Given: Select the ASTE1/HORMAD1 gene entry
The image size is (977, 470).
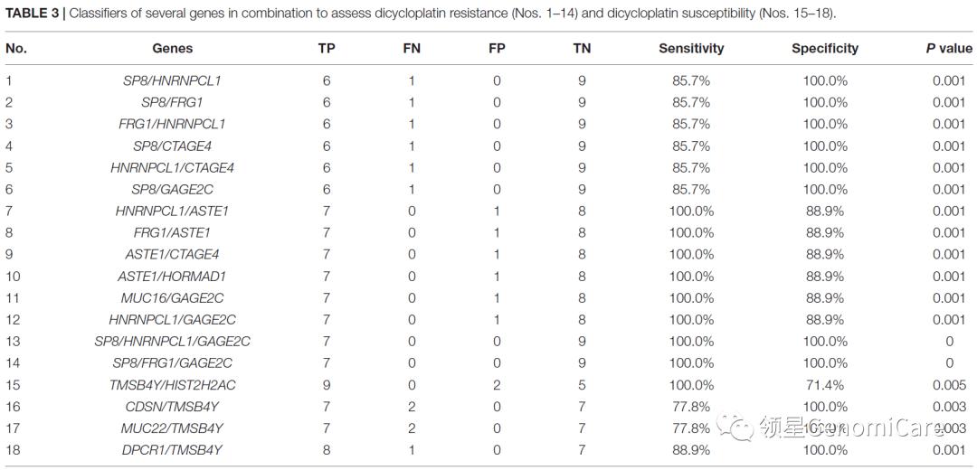Looking at the screenshot, I should (x=172, y=276).
